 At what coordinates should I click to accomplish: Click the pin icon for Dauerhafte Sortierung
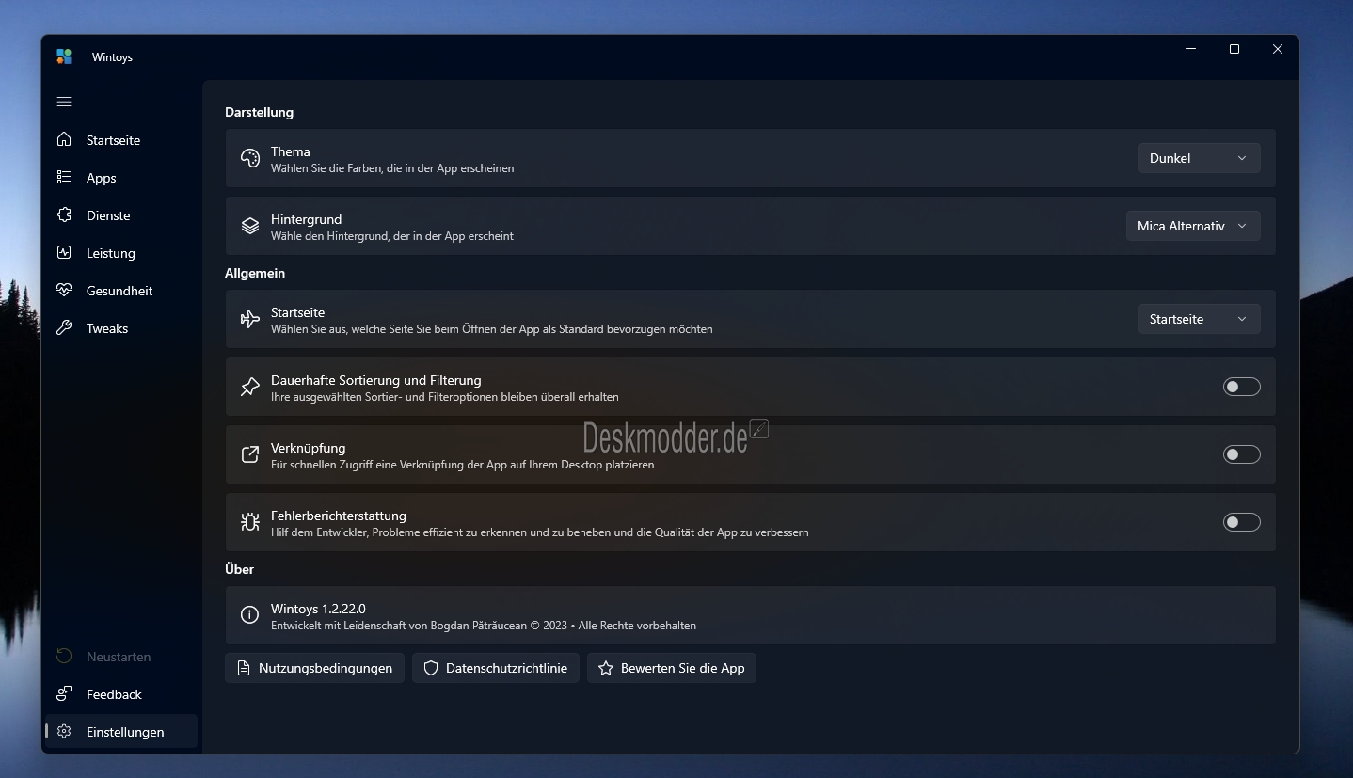point(249,387)
